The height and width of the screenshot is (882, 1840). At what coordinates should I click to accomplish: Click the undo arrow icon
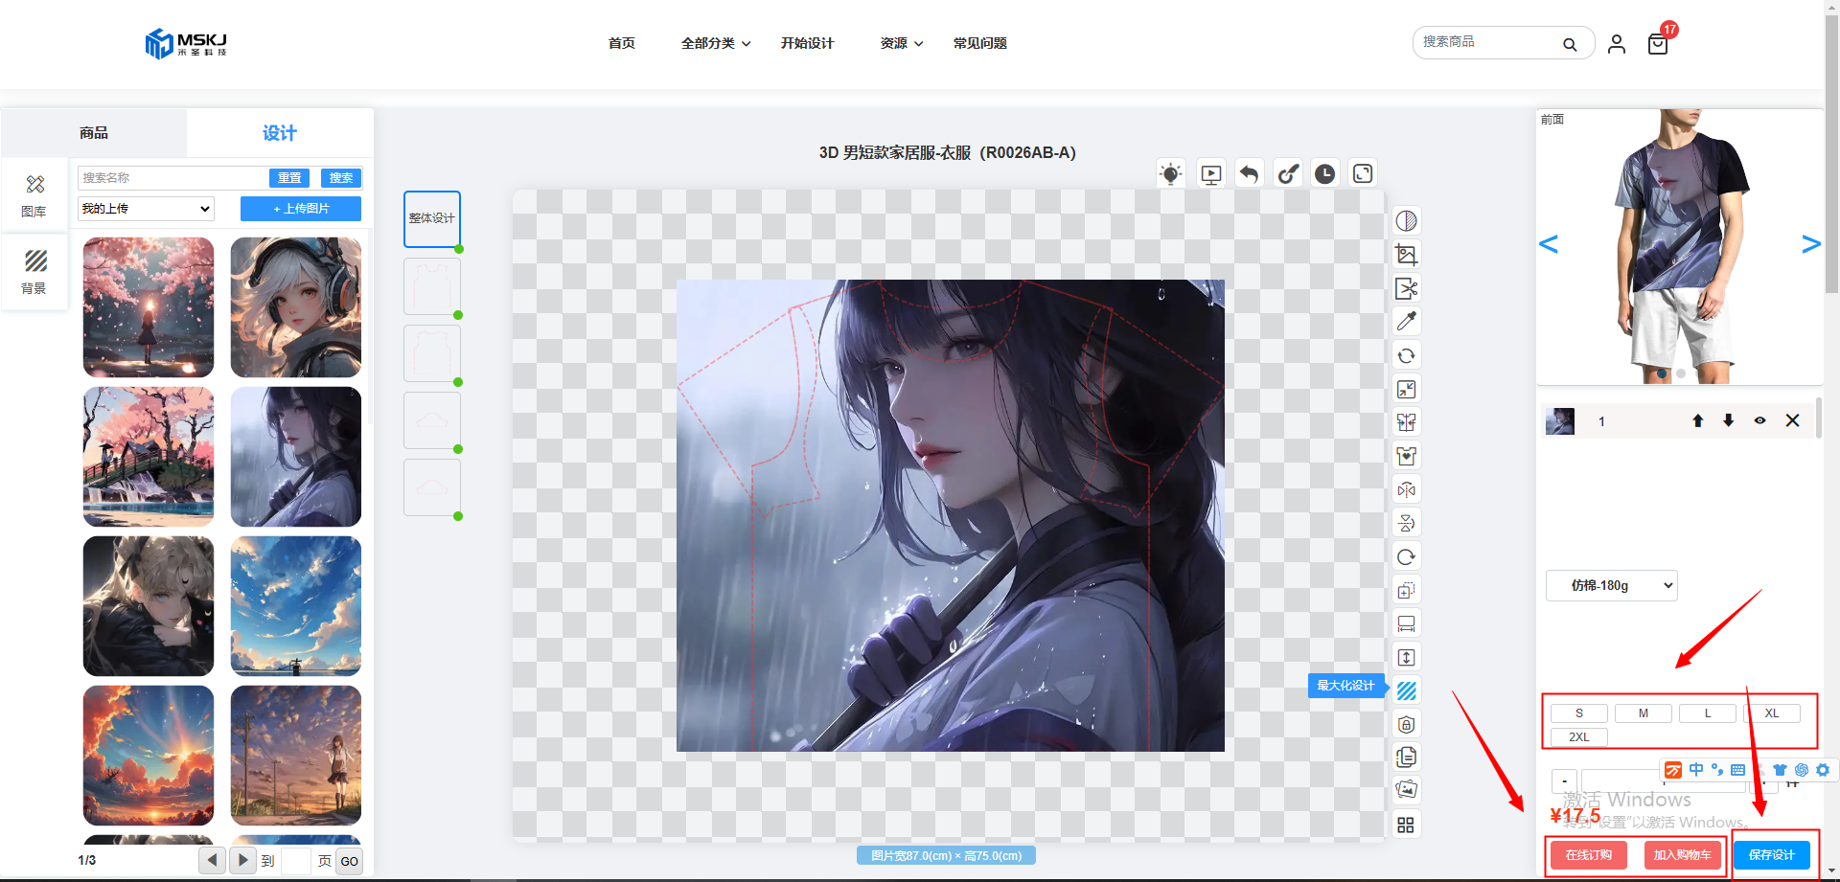click(x=1249, y=173)
